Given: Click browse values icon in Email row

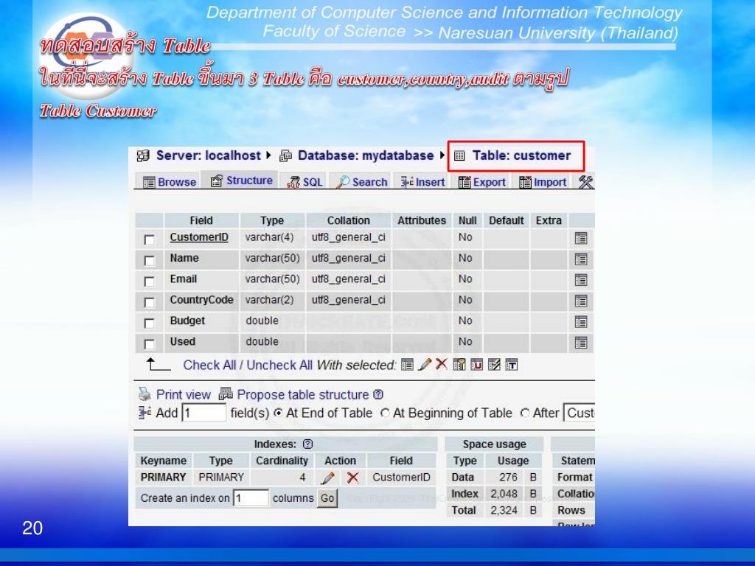Looking at the screenshot, I should [x=581, y=280].
